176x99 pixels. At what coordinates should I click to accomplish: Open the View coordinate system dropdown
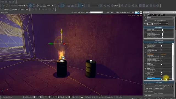(x=50, y=5)
